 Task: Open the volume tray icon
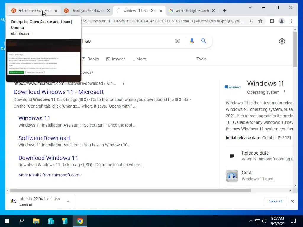(x=265, y=221)
